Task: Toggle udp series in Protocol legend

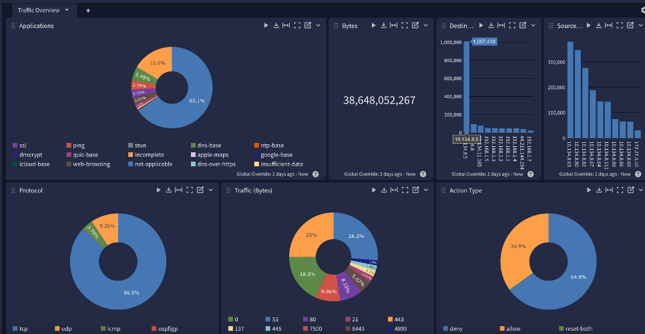Action: click(x=57, y=329)
